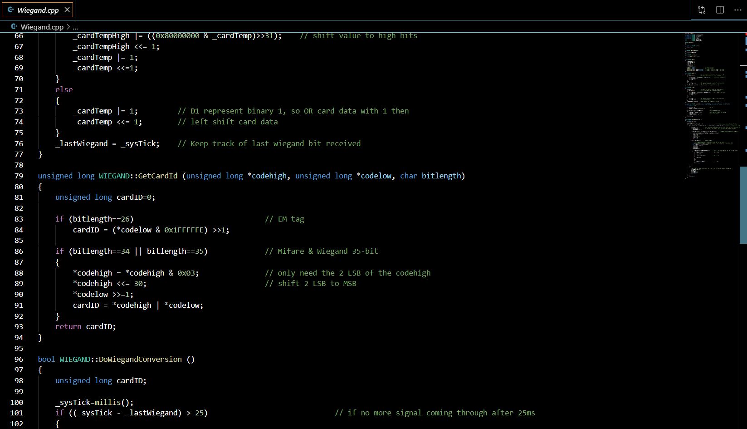Click '*codelow >>=1' statement on line 90

(x=103, y=294)
